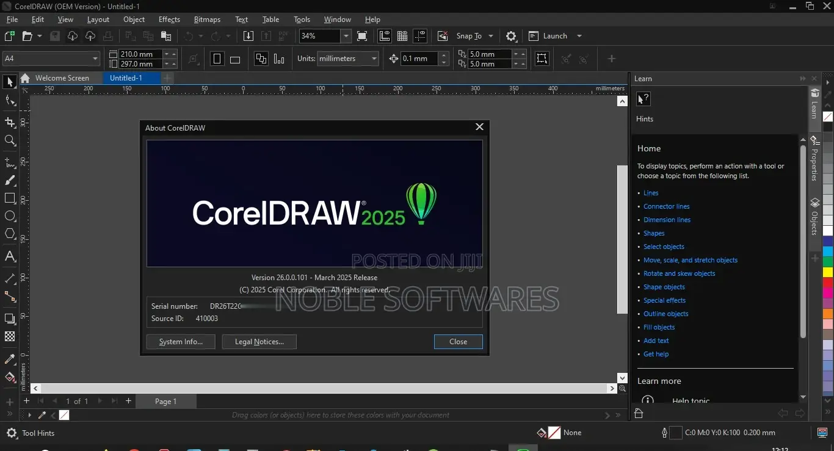834x451 pixels.
Task: Select the Interactive Fill bucket tool
Action: (x=10, y=377)
